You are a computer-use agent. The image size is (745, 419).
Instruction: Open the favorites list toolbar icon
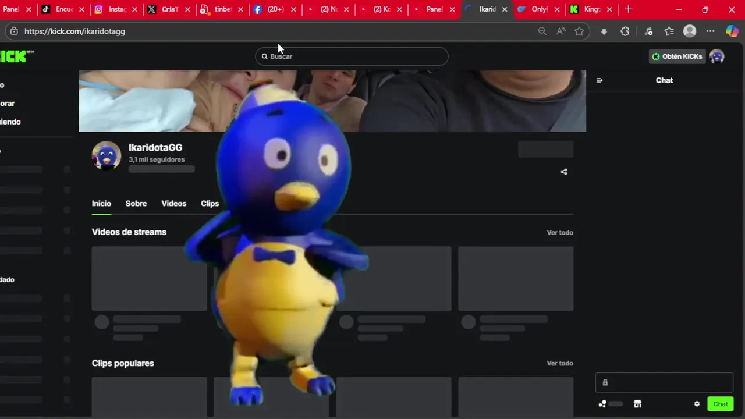669,31
